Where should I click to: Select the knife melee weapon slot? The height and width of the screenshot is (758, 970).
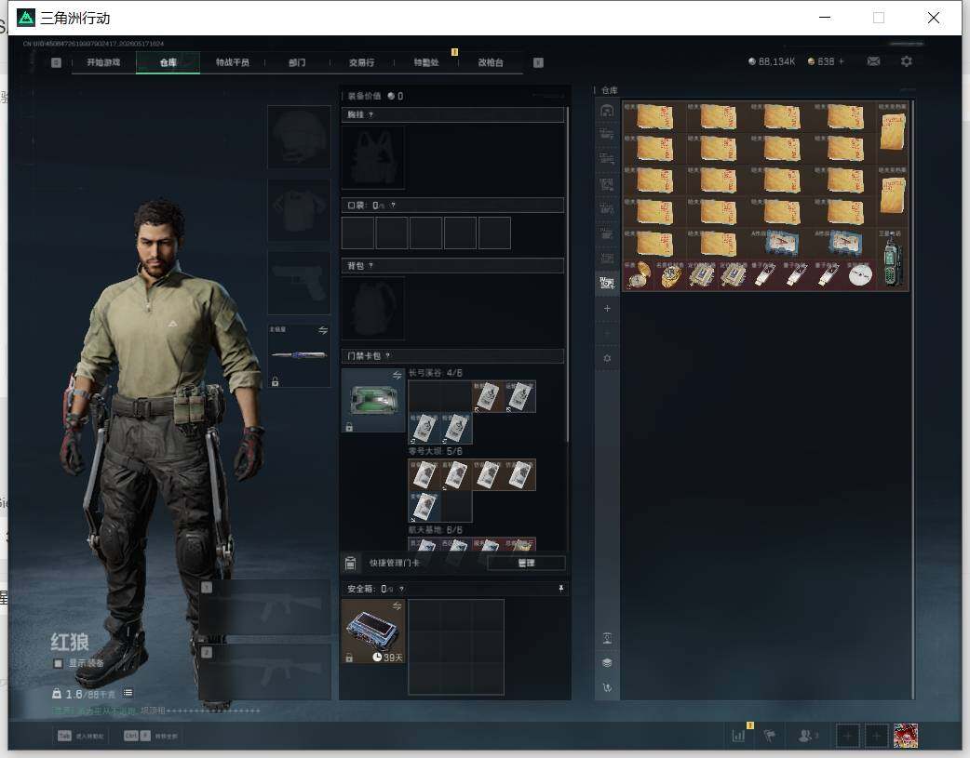[299, 355]
